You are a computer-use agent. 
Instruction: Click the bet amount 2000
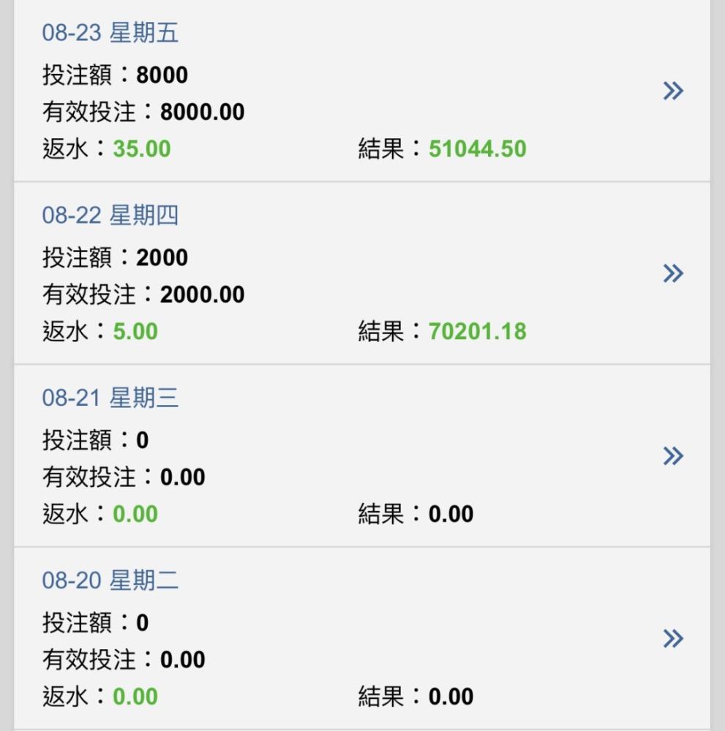162,258
